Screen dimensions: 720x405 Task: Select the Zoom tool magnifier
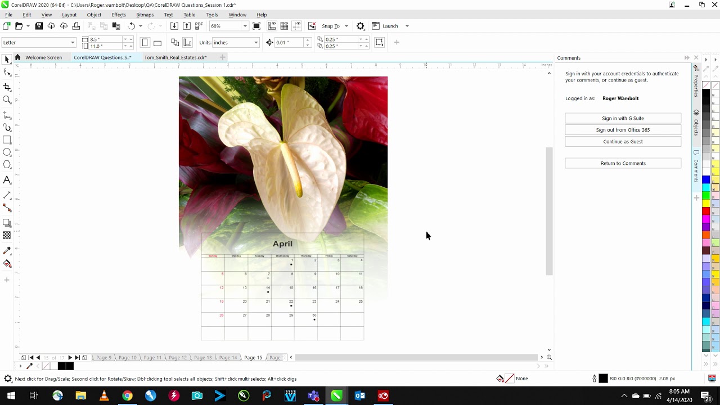[x=7, y=100]
